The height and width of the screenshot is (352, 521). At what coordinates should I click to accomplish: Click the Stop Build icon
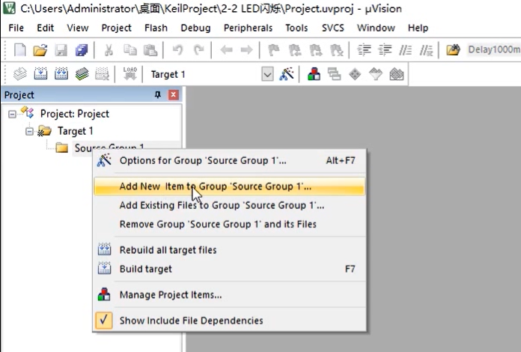pyautogui.click(x=102, y=74)
